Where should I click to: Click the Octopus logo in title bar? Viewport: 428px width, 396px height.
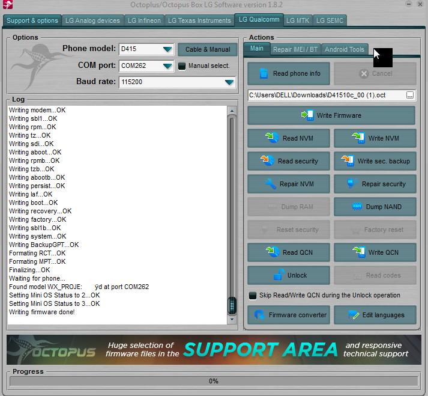pyautogui.click(x=8, y=4)
